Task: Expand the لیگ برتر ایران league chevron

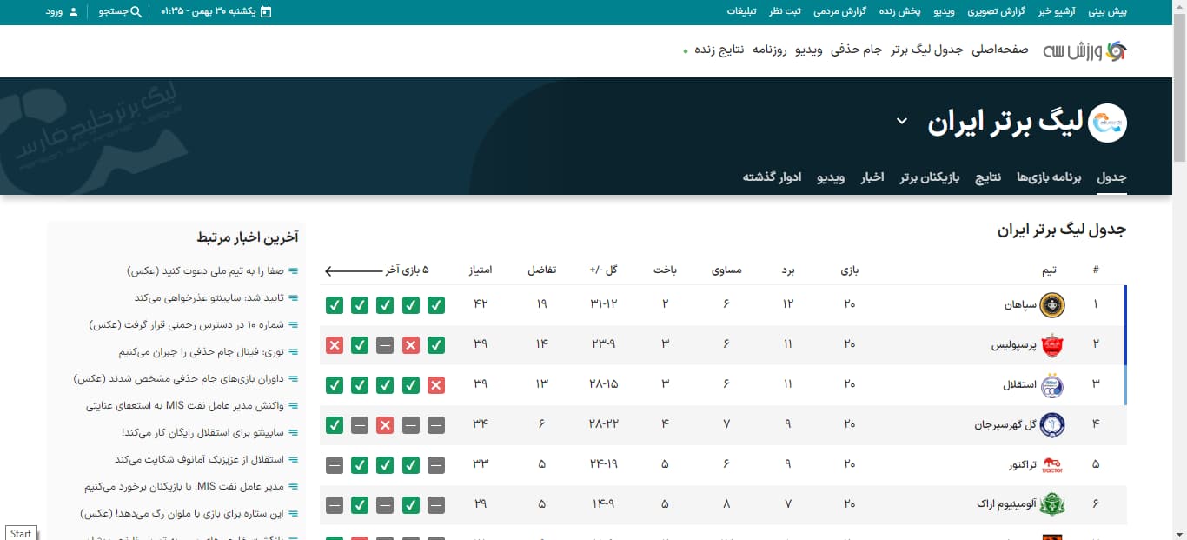Action: (902, 122)
